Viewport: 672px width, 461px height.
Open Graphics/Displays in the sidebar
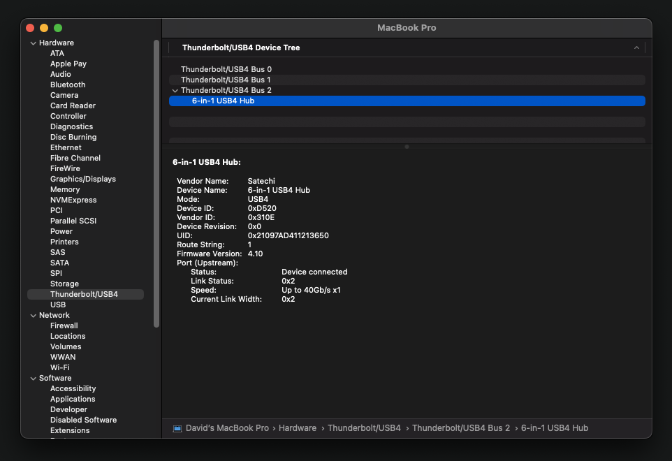coord(82,180)
